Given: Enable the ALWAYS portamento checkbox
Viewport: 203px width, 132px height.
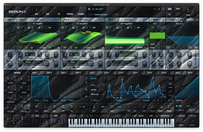Looking at the screenshot, I should coord(177,116).
